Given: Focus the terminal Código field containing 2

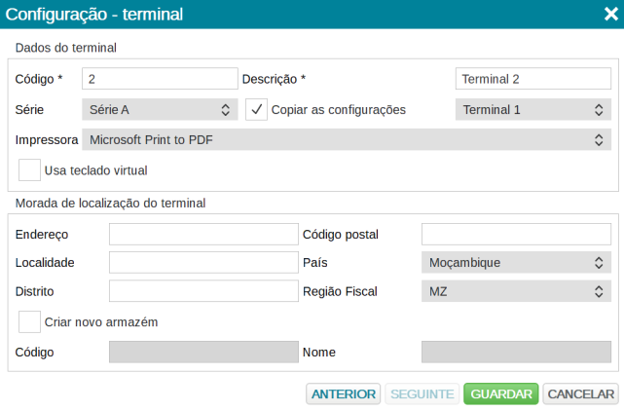Looking at the screenshot, I should [160, 79].
